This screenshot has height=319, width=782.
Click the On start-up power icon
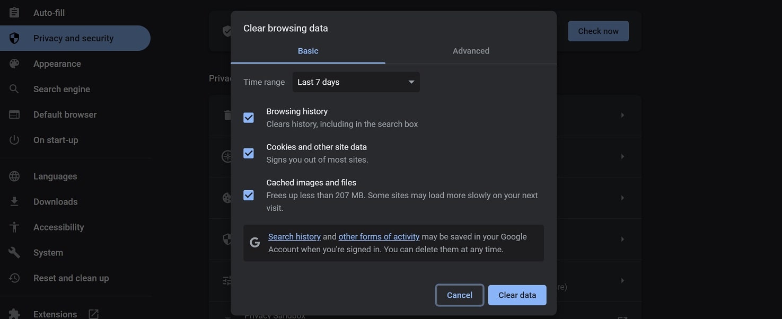[x=14, y=140]
